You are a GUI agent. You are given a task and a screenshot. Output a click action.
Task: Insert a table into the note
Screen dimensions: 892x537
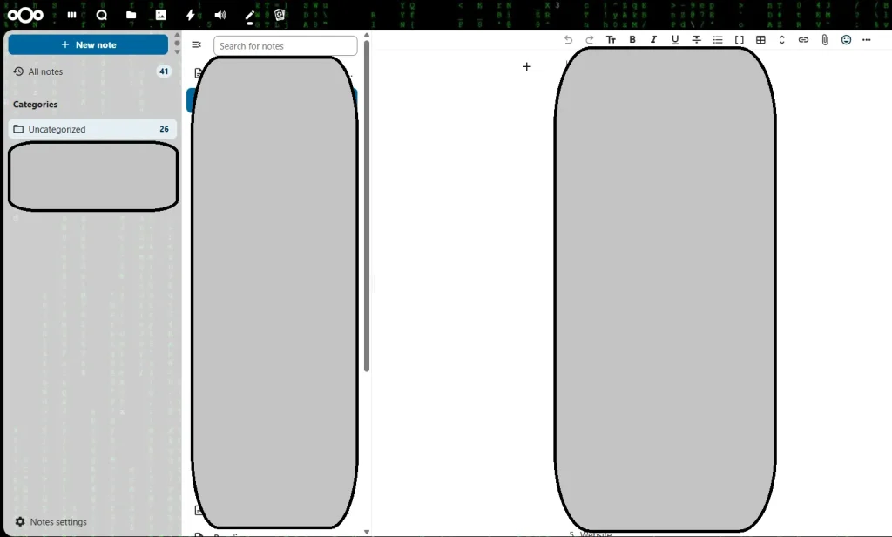pos(760,40)
